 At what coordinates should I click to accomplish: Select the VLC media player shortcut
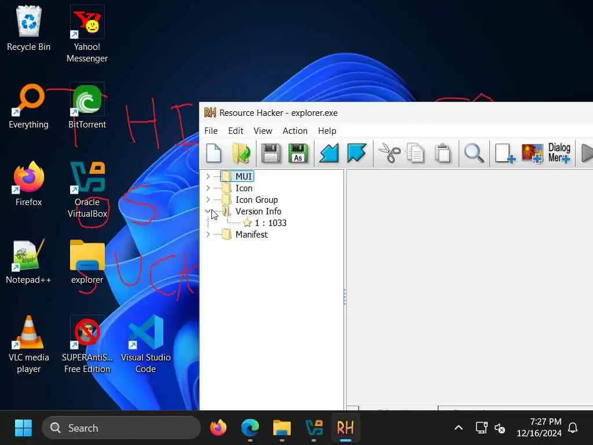pyautogui.click(x=29, y=344)
